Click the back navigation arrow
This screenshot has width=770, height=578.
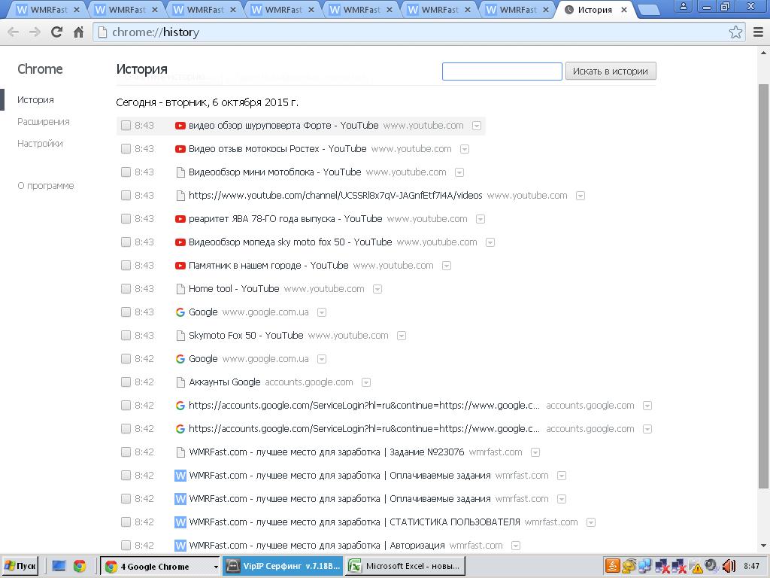pyautogui.click(x=14, y=32)
